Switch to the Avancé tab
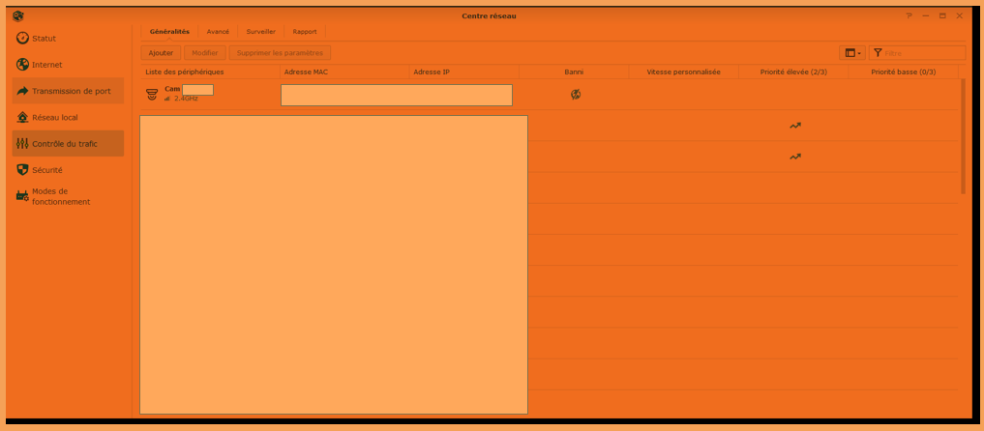 (218, 31)
